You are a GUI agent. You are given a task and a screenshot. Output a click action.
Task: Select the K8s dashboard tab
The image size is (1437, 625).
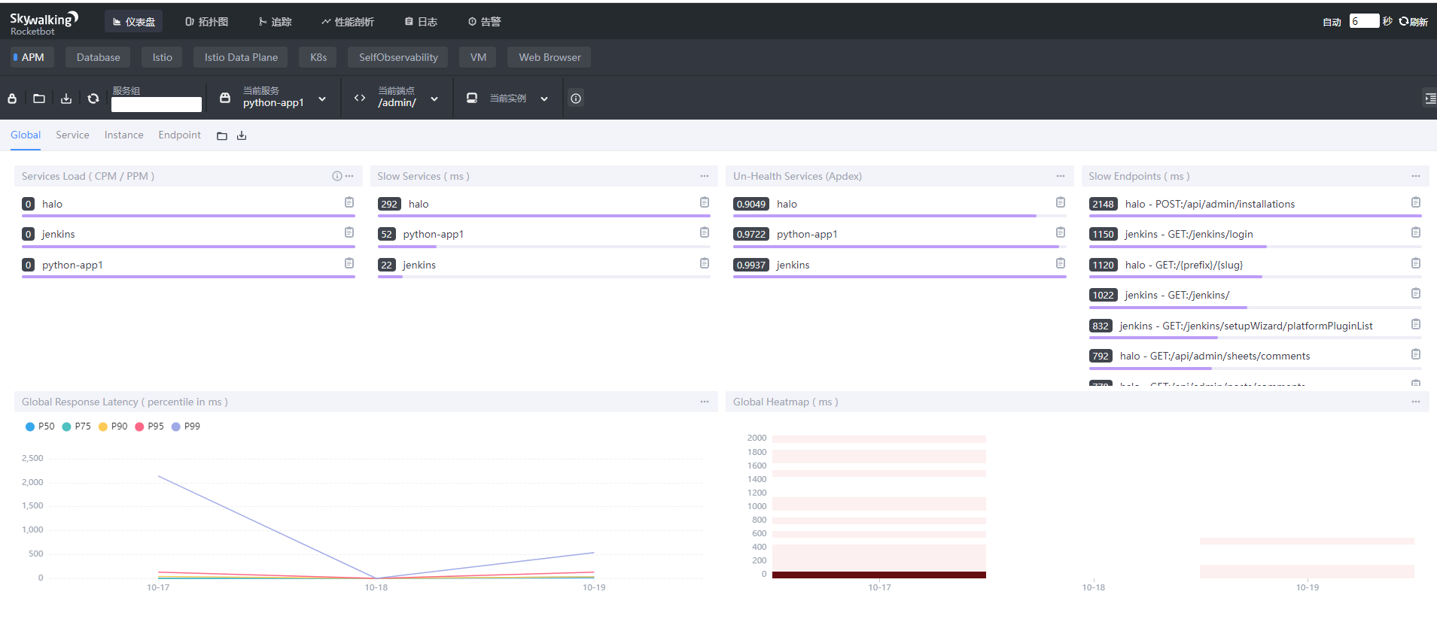click(318, 57)
